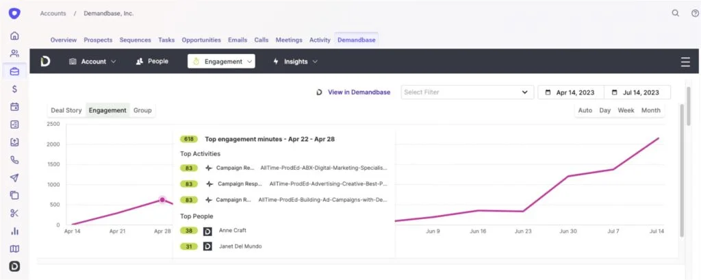Click the Demandbase logo in dark toolbar
This screenshot has width=701, height=280.
(x=45, y=62)
